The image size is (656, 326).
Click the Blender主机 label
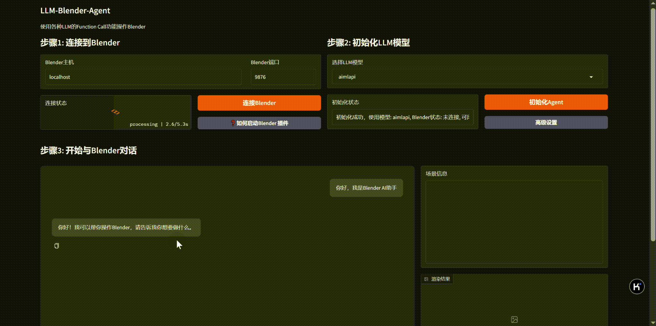(x=59, y=62)
